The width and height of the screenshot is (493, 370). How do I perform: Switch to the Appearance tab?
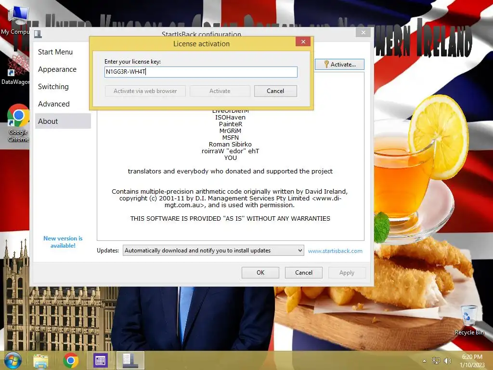(x=57, y=69)
